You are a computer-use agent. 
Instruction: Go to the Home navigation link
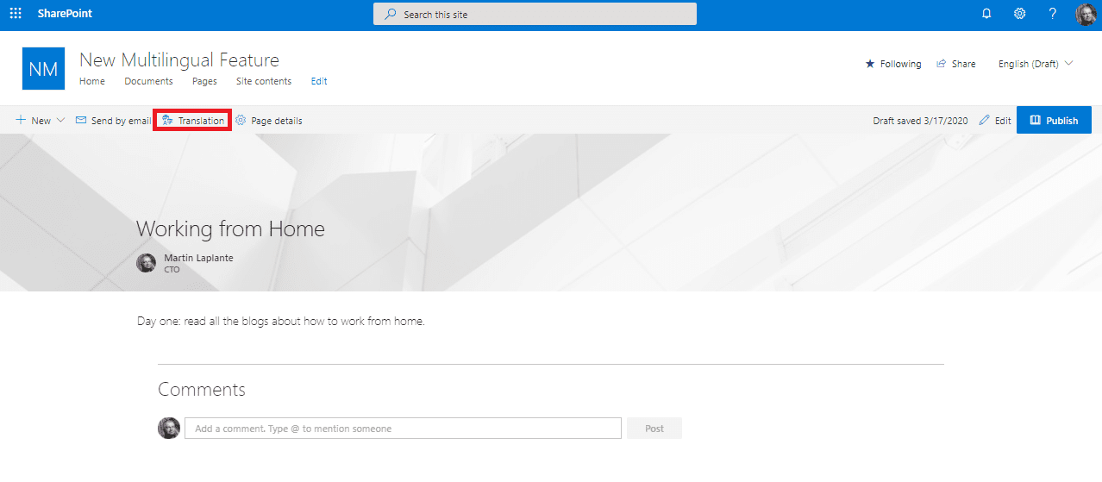pos(92,81)
